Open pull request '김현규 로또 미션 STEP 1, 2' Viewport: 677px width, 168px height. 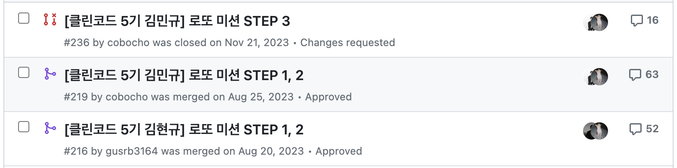pyautogui.click(x=184, y=130)
